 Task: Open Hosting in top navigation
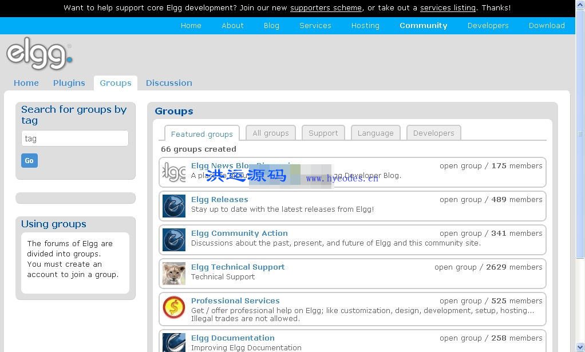365,25
